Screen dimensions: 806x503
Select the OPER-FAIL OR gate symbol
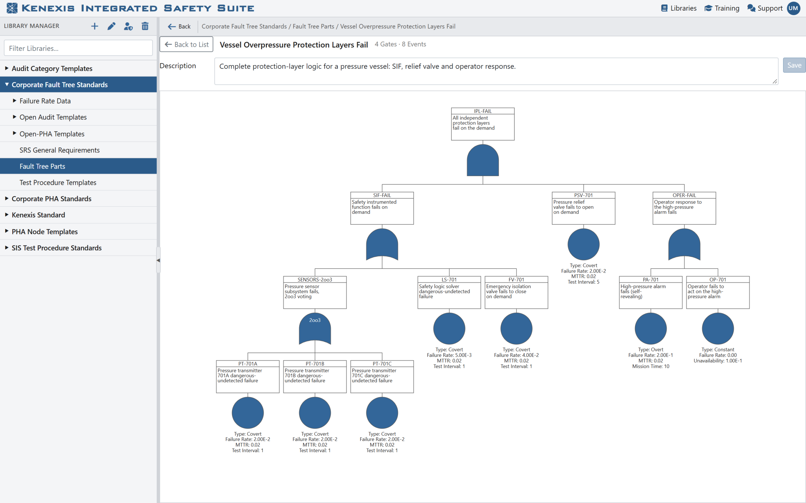pos(684,245)
